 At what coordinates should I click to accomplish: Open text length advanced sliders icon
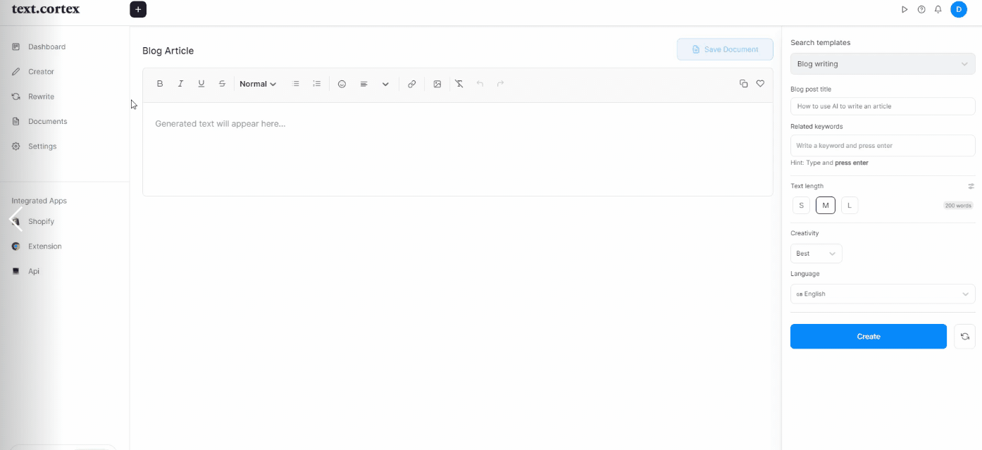[x=971, y=187]
